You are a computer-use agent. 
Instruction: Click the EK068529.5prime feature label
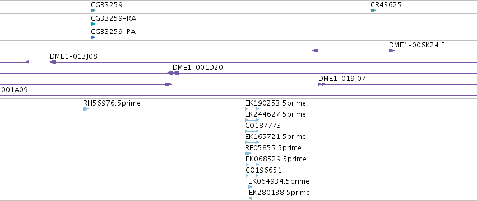coord(276,159)
